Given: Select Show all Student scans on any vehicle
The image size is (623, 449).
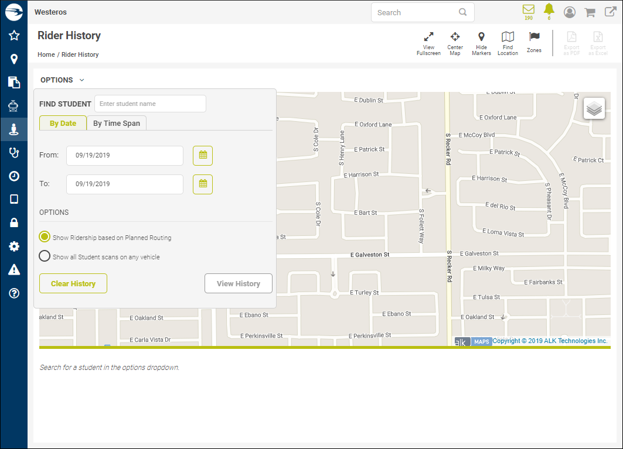Looking at the screenshot, I should 45,256.
